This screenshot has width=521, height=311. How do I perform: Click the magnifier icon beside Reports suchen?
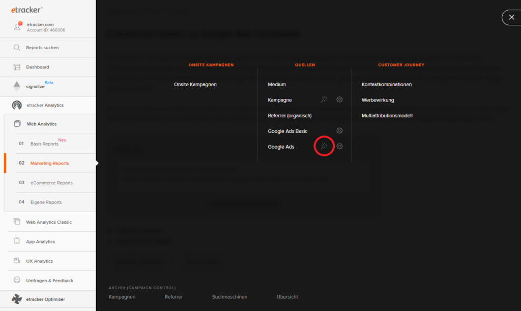click(x=17, y=47)
